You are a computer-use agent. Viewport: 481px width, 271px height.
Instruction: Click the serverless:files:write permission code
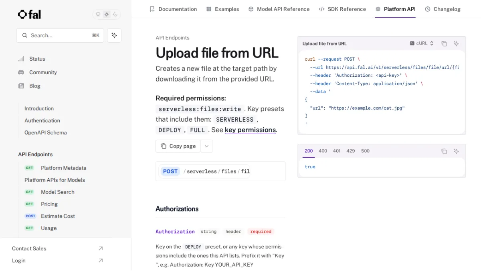pyautogui.click(x=200, y=109)
